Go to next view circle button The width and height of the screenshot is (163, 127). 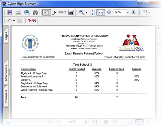115,122
